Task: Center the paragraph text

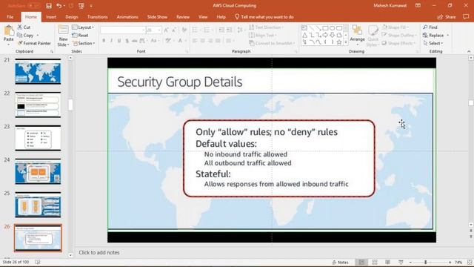Action: [x=202, y=41]
